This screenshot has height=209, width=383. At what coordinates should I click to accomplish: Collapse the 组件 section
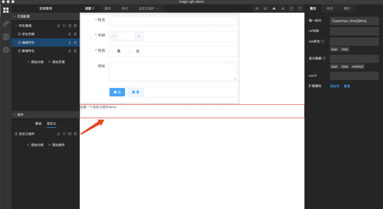pos(15,115)
